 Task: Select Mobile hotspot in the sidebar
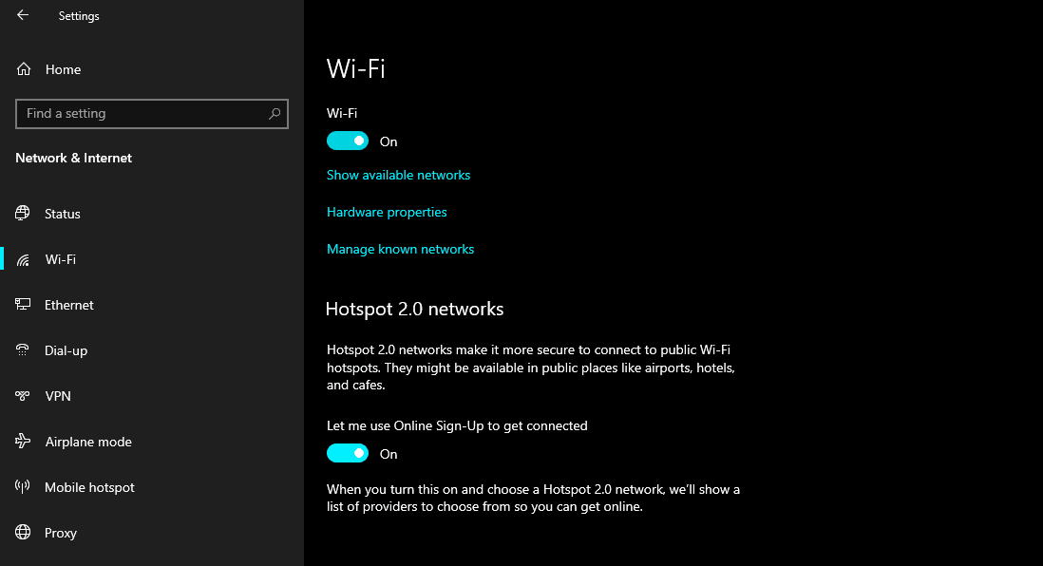88,486
